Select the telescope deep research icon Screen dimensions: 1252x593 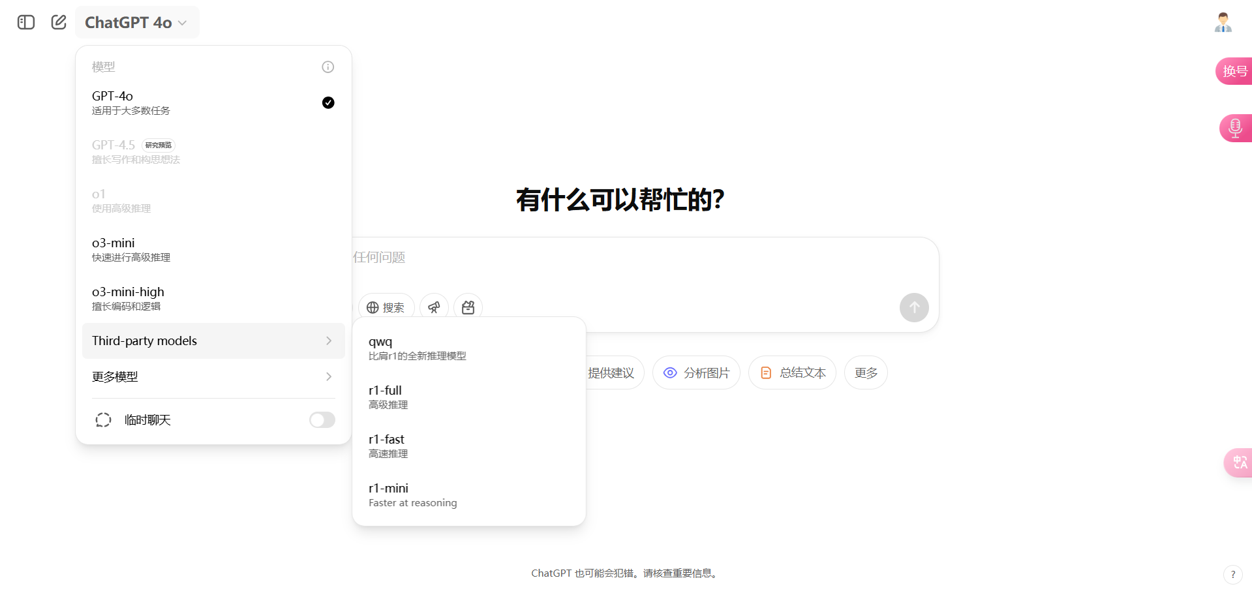[434, 307]
